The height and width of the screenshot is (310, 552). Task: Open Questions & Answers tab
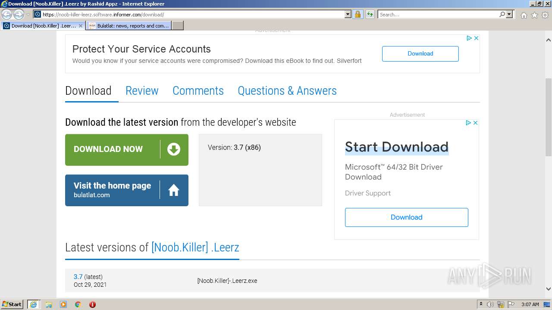pos(287,91)
